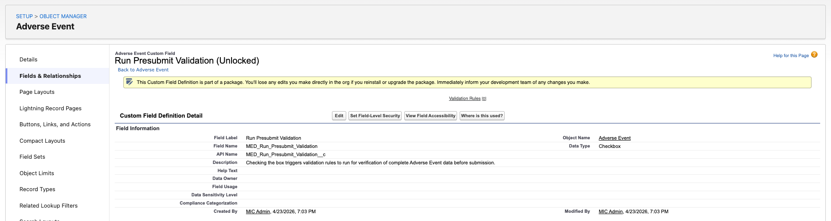Open Related Lookup Filters in the sidebar

coord(48,206)
